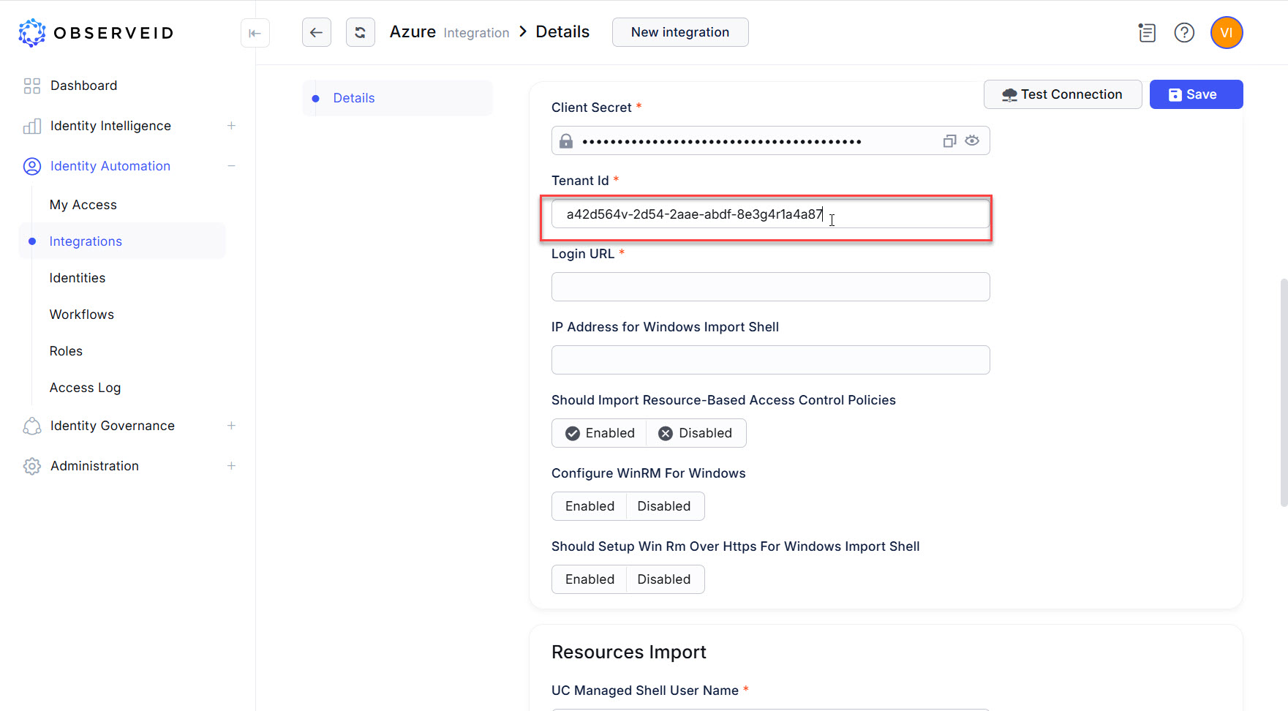This screenshot has width=1288, height=711.
Task: Click the ObserveID logo
Action: tap(96, 33)
